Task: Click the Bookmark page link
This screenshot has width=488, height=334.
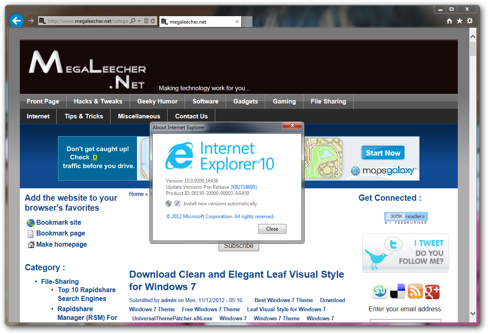Action: [61, 233]
